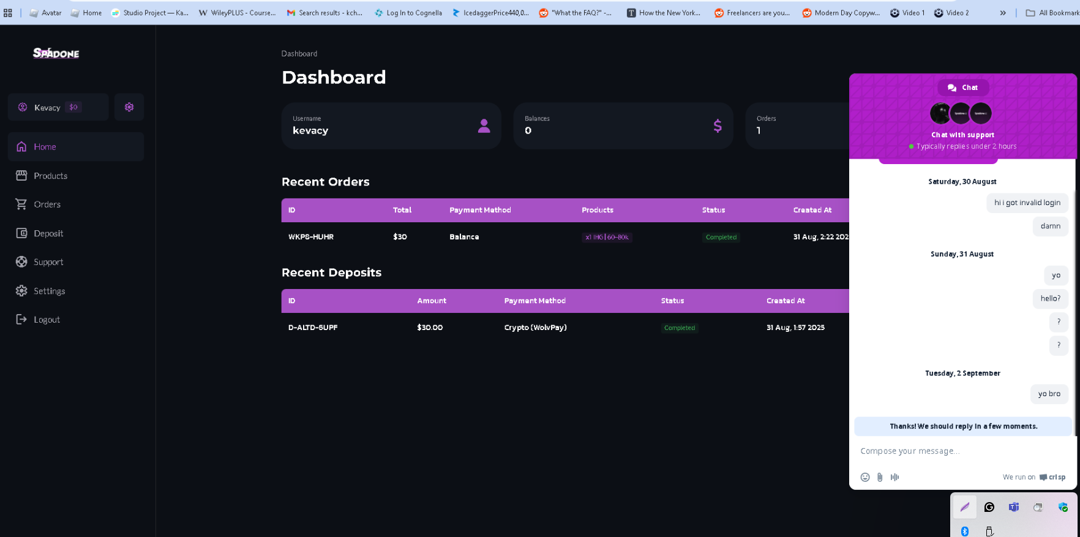Click the Deposit wallet icon
Image resolution: width=1080 pixels, height=537 pixels.
(21, 233)
